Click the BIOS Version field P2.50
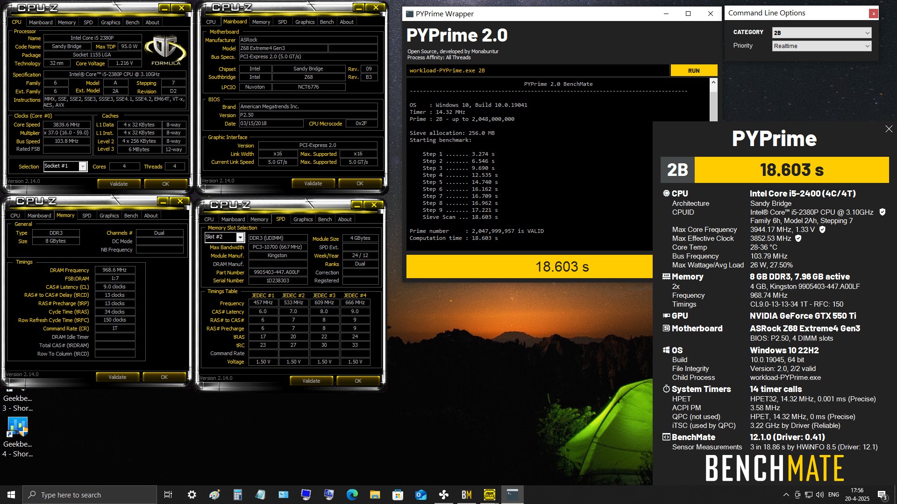This screenshot has height=504, width=897. [x=308, y=115]
